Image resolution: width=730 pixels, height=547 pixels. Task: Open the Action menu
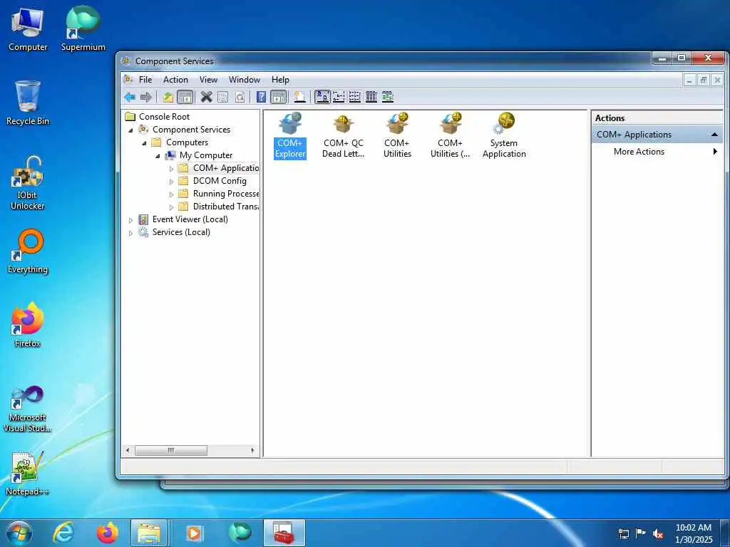pos(175,80)
